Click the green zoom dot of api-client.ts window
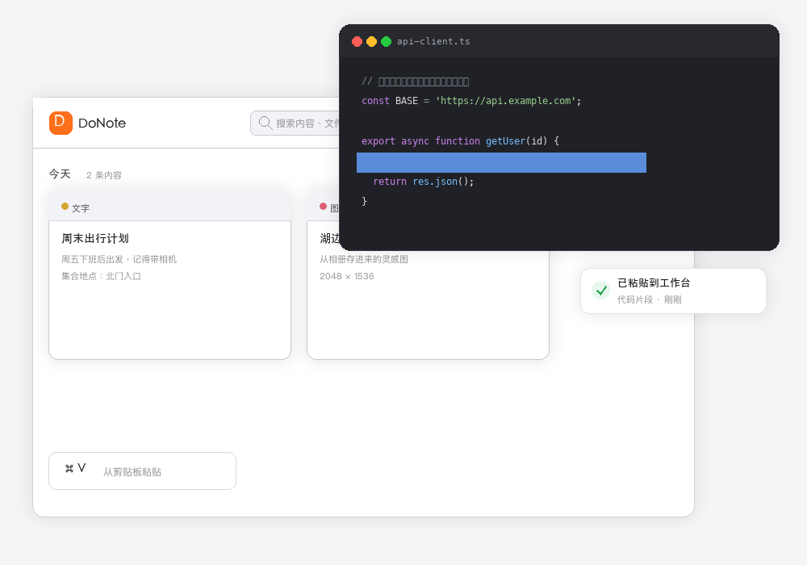 pos(386,42)
